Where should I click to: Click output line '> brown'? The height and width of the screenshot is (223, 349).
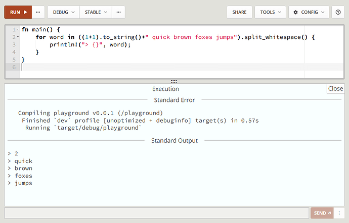[20, 169]
